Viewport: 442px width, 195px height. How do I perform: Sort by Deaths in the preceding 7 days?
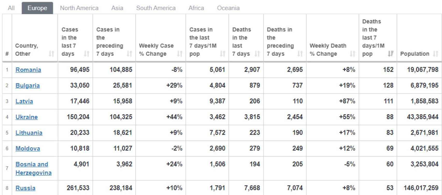(300, 54)
